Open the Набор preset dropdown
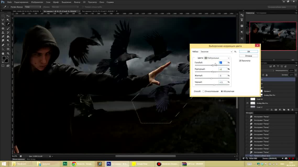298x167 pixels. pos(216,51)
